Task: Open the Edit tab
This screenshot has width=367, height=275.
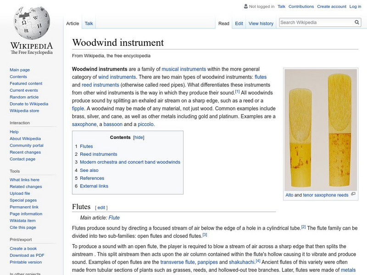Action: pos(239,24)
